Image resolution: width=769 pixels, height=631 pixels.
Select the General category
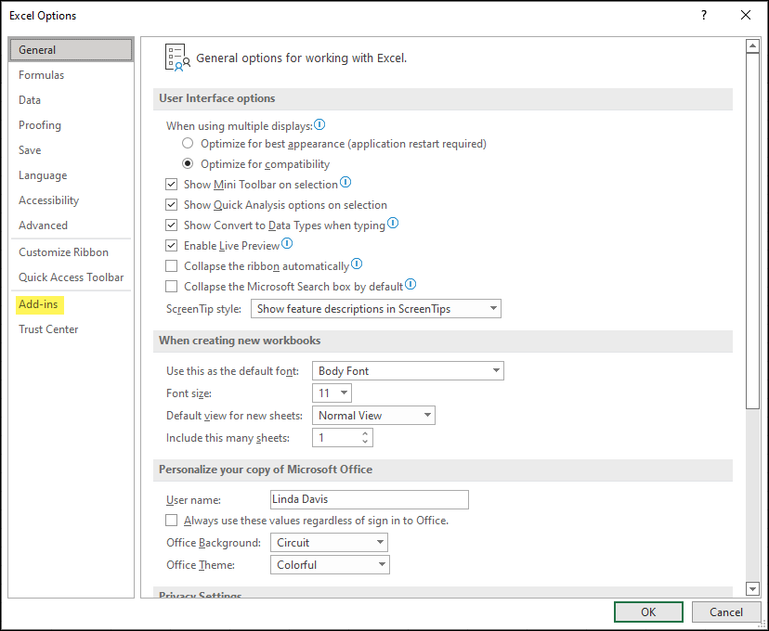tap(72, 50)
